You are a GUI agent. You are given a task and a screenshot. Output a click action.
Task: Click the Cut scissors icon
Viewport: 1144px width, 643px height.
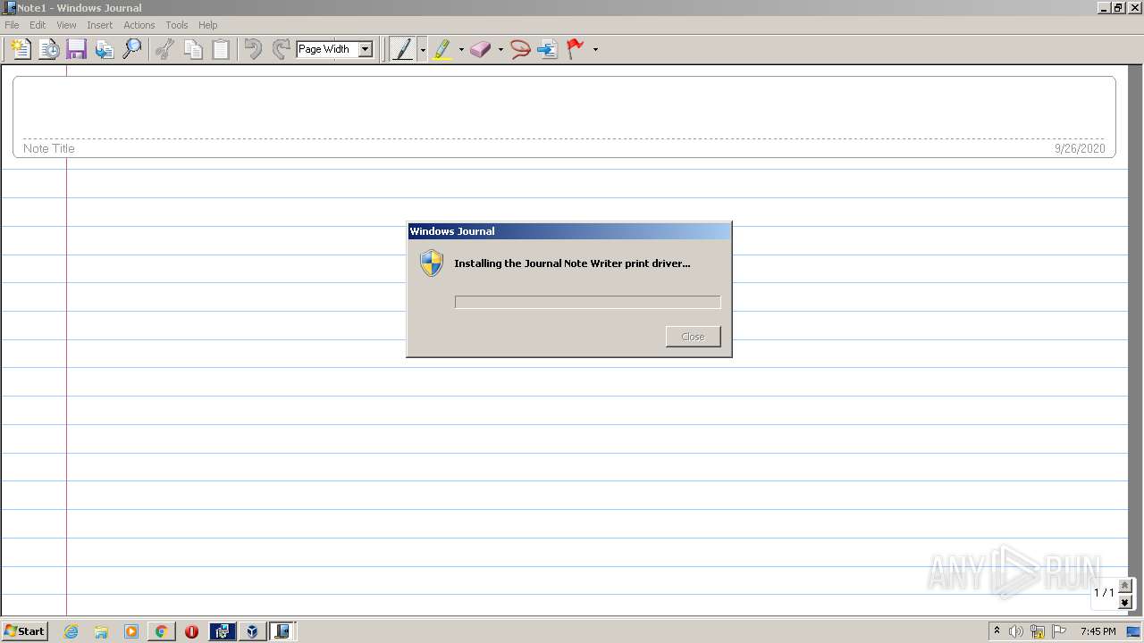point(164,49)
